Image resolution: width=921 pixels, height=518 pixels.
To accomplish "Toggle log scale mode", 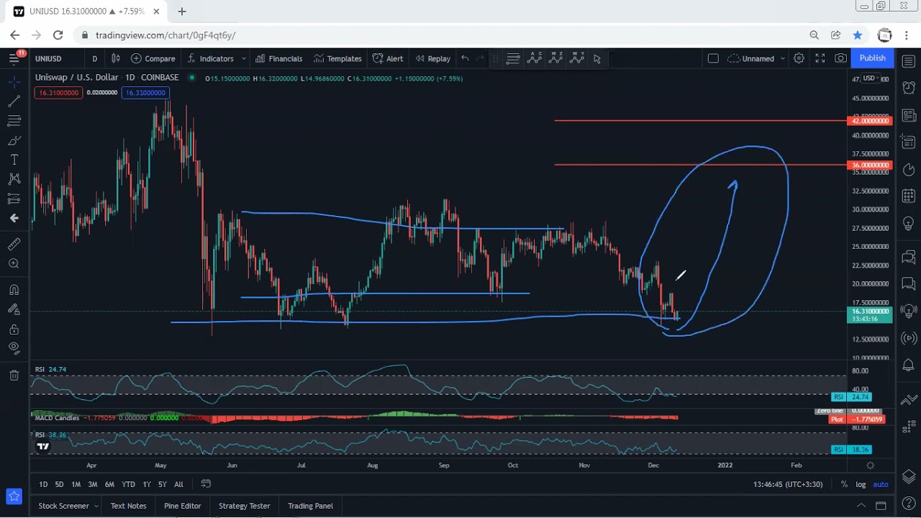I will click(x=861, y=484).
